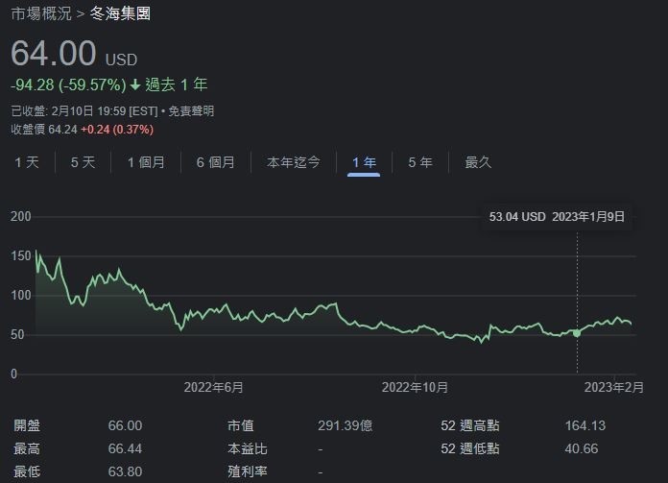The height and width of the screenshot is (483, 668).
Task: Click the 53.04 USD tooltip label
Action: (517, 217)
